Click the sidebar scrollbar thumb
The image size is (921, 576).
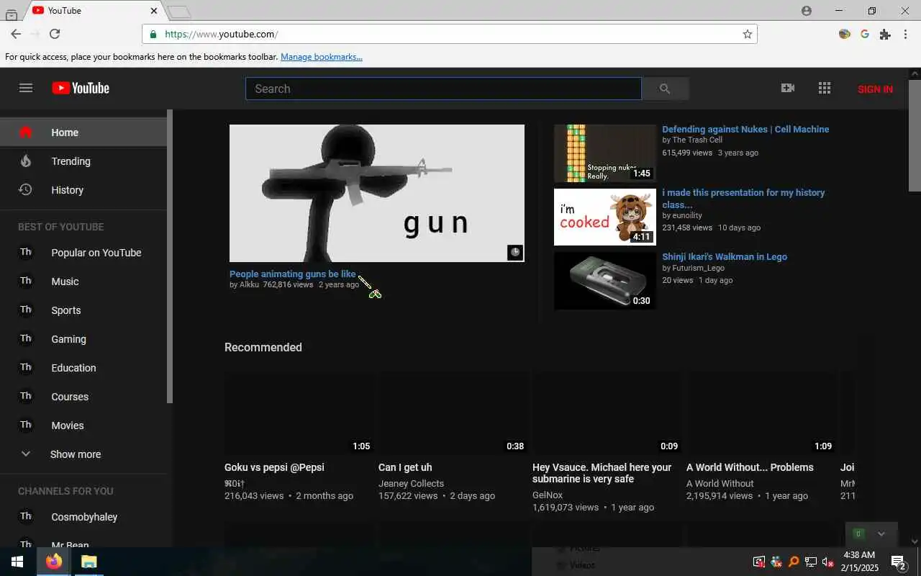click(170, 256)
